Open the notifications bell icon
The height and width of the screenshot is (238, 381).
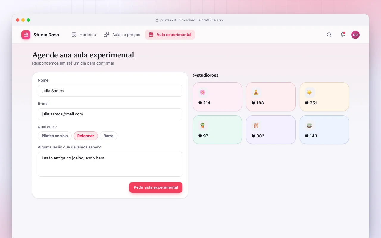pyautogui.click(x=343, y=35)
